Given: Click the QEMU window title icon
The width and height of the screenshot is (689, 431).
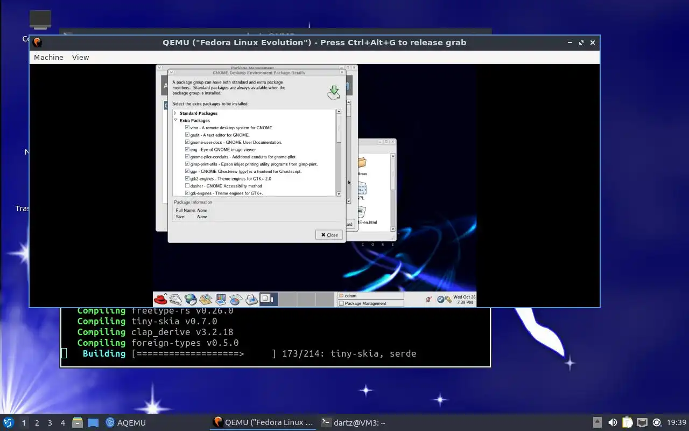Looking at the screenshot, I should click(37, 42).
